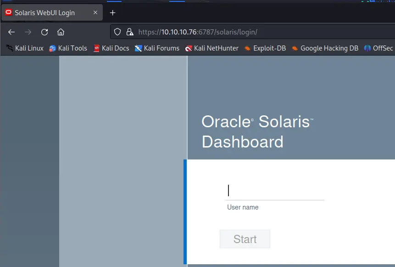
Task: Open the OffSec bookmark
Action: click(x=378, y=48)
